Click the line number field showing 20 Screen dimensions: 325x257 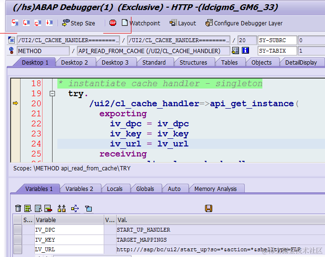[247, 40]
